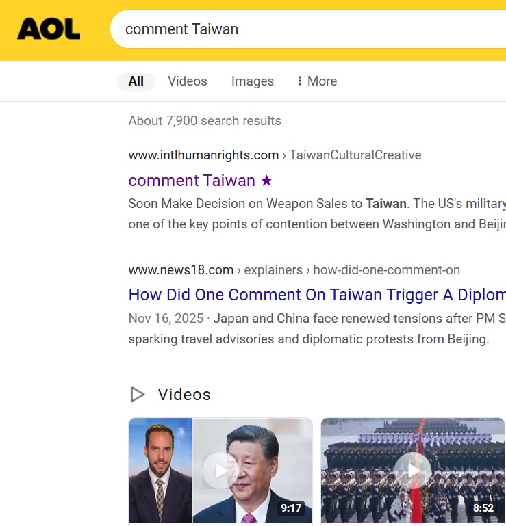Click the Videos section play triangle icon
This screenshot has width=506, height=526.
coord(137,394)
